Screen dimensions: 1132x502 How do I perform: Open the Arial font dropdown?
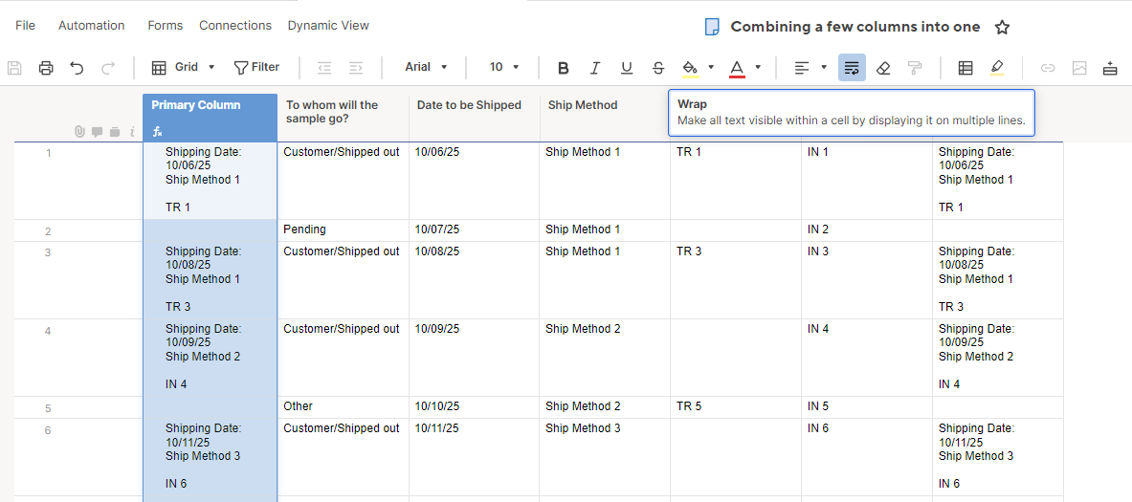[426, 67]
